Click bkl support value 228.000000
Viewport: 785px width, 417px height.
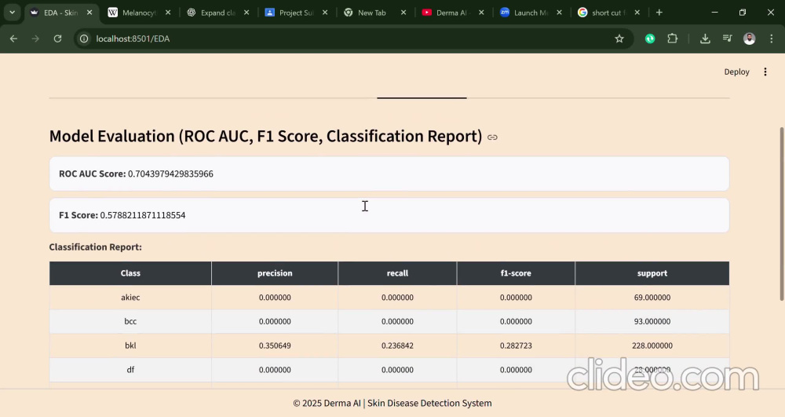coord(652,346)
